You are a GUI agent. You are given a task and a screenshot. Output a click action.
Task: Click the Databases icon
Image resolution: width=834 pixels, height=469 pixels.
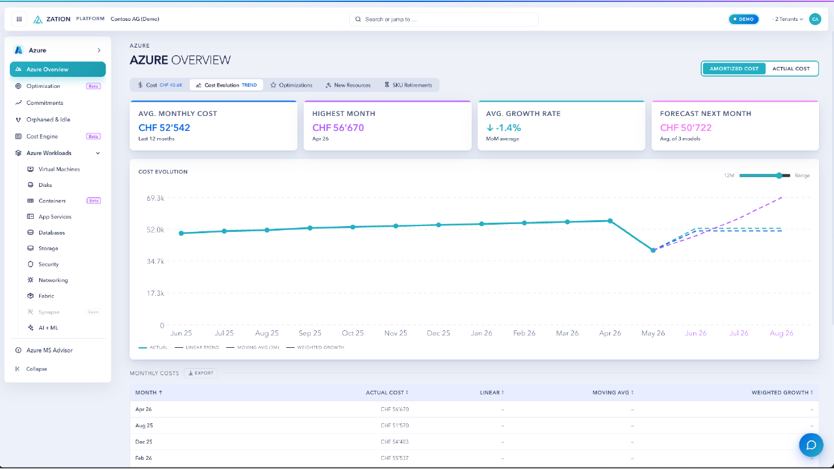coord(31,233)
